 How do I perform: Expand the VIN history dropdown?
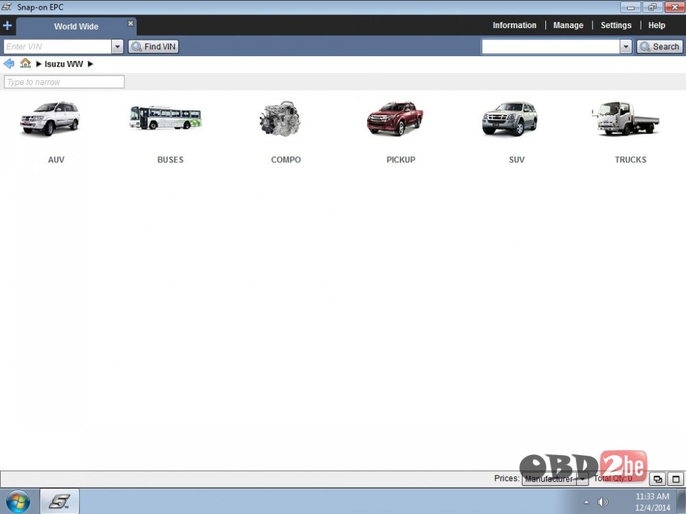click(117, 47)
